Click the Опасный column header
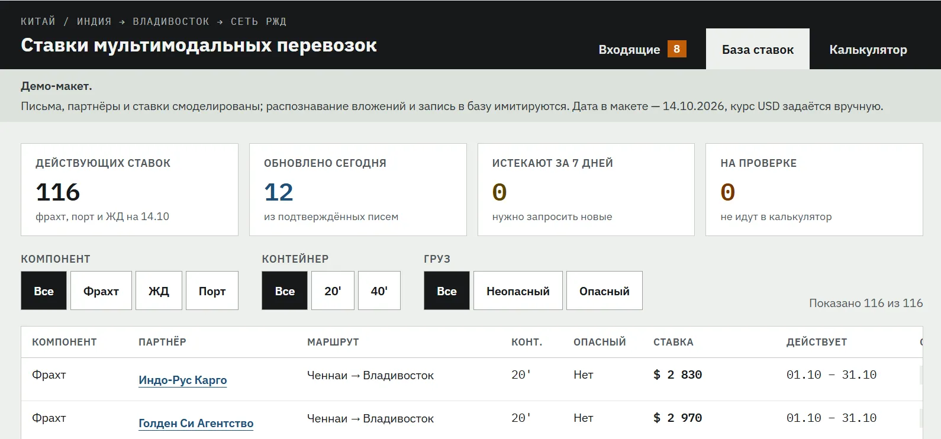 pos(600,342)
